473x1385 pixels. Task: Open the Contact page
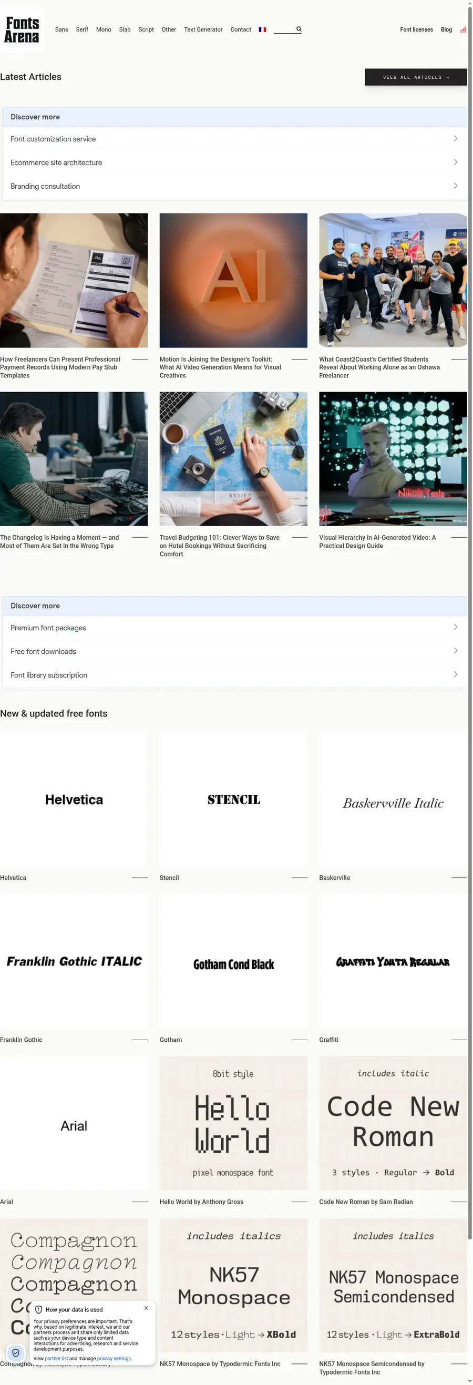pyautogui.click(x=241, y=29)
